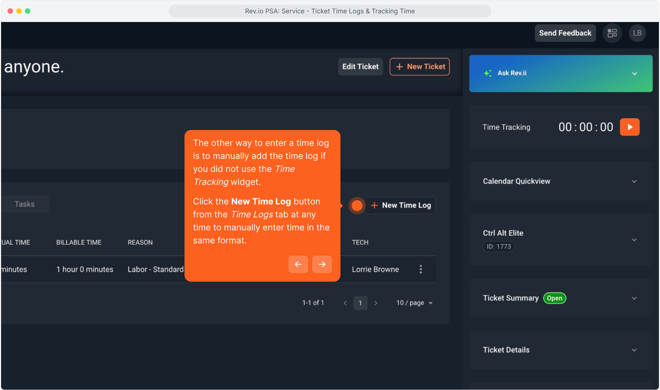Click the New Time Log button
The height and width of the screenshot is (390, 660).
(x=400, y=205)
